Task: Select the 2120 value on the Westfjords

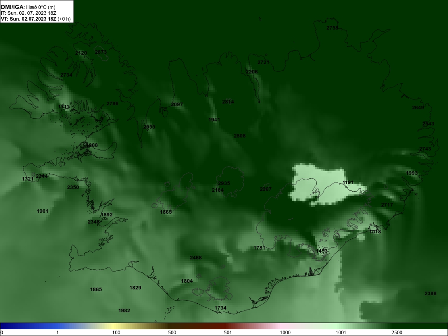Action: pos(81,53)
